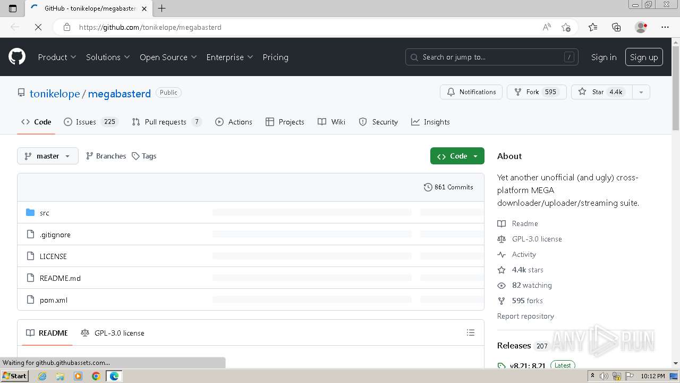Click the GitHub logo icon
Viewport: 680px width, 383px height.
(17, 57)
